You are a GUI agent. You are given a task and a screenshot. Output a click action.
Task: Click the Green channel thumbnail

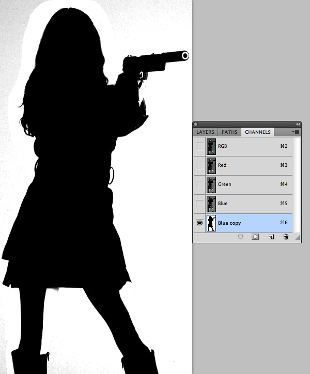tap(211, 184)
